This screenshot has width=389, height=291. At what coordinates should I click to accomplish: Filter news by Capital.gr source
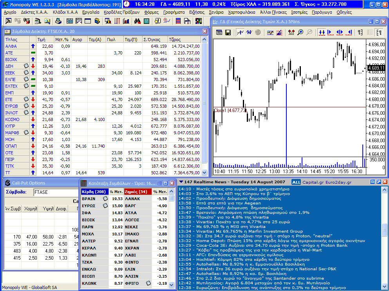pos(313,183)
